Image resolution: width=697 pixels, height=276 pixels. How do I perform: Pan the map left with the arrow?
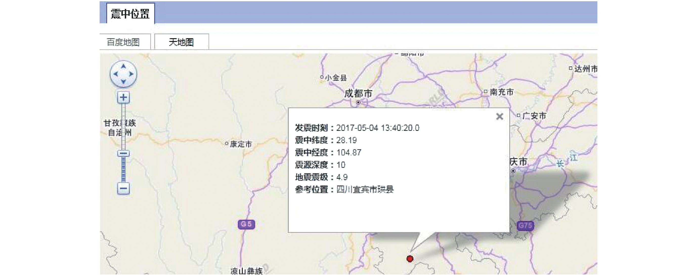pos(116,74)
